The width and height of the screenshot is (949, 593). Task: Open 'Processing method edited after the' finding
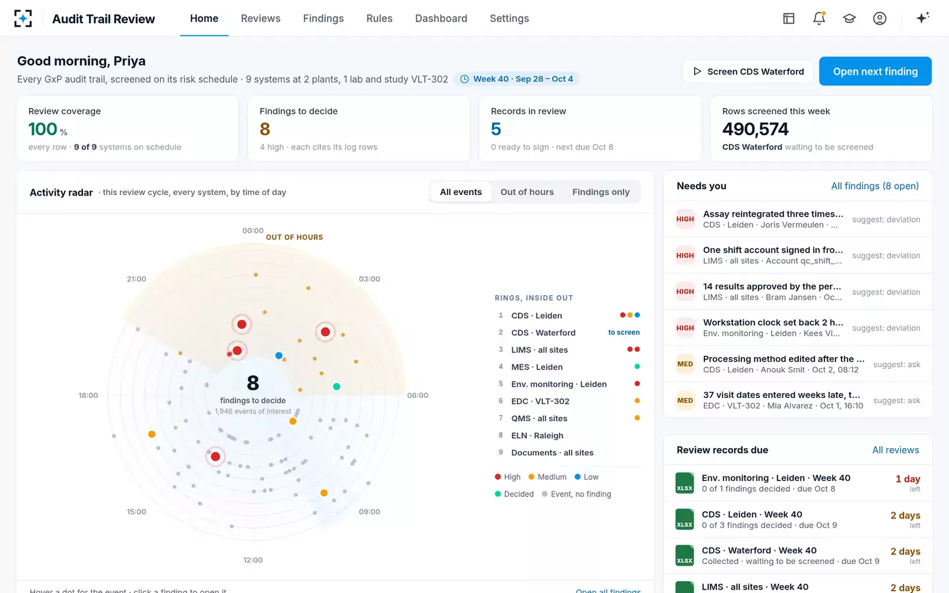tap(797, 364)
